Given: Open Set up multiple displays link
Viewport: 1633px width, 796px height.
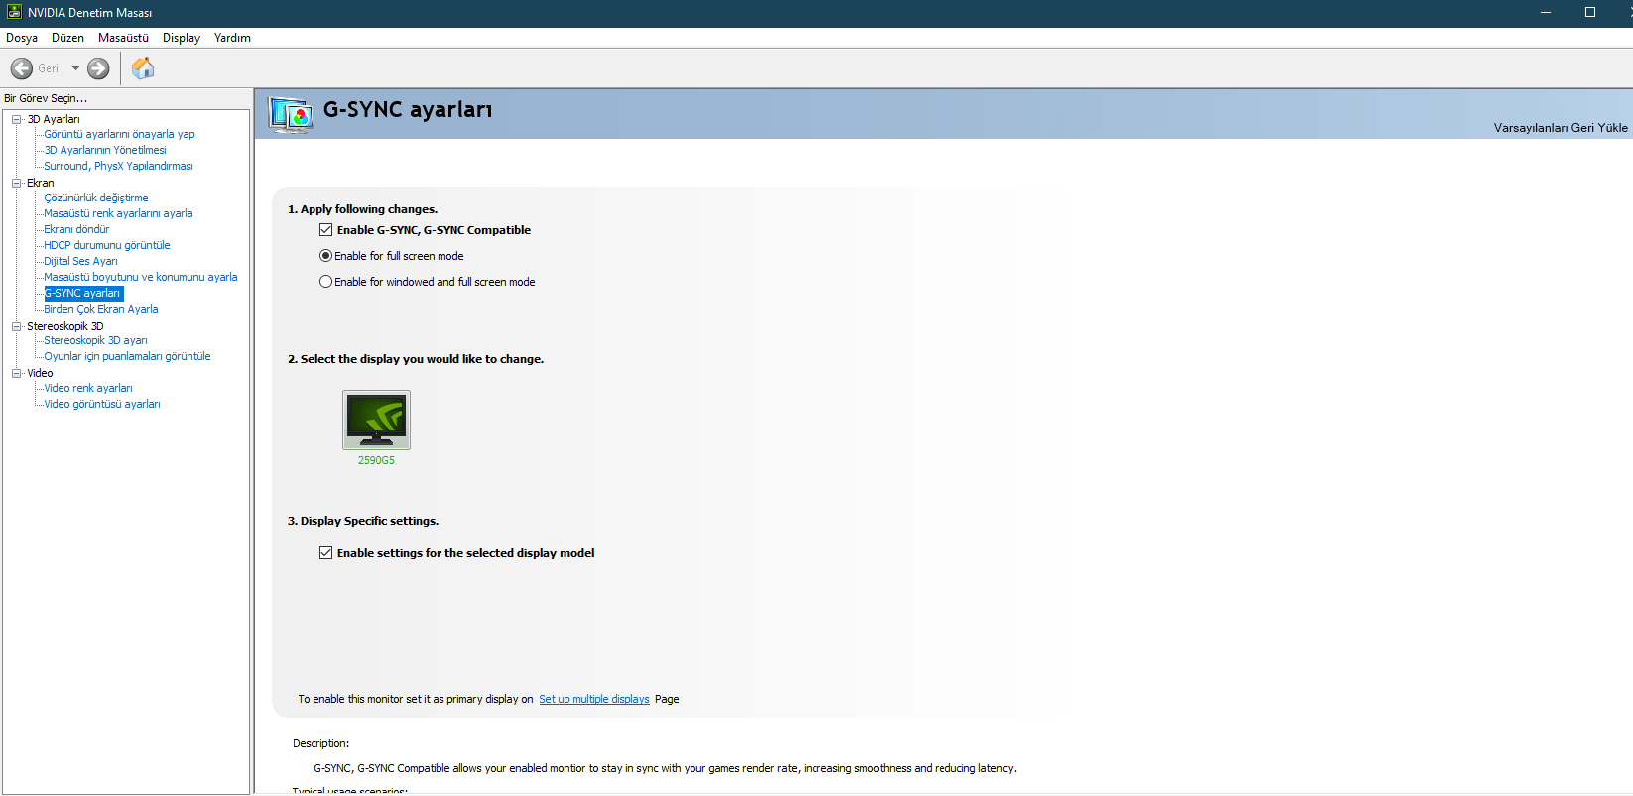Looking at the screenshot, I should click(x=594, y=699).
